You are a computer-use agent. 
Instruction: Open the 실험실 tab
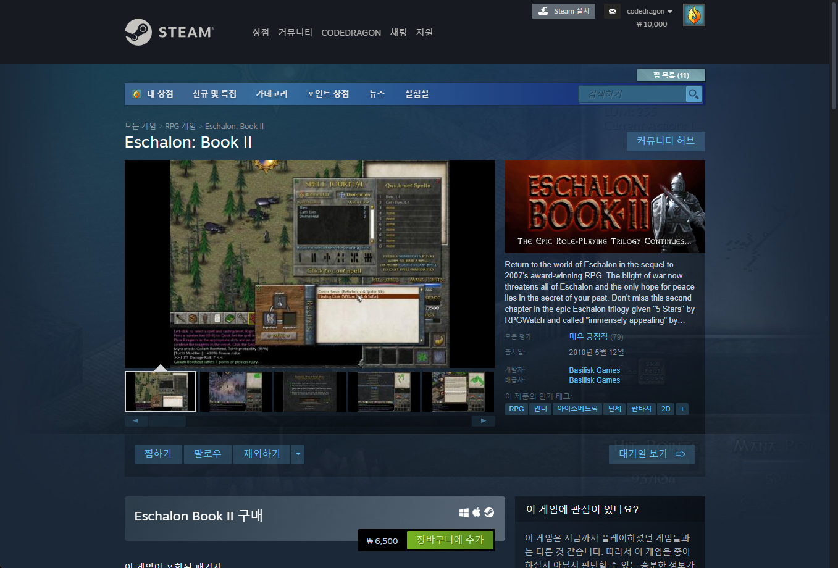point(417,94)
